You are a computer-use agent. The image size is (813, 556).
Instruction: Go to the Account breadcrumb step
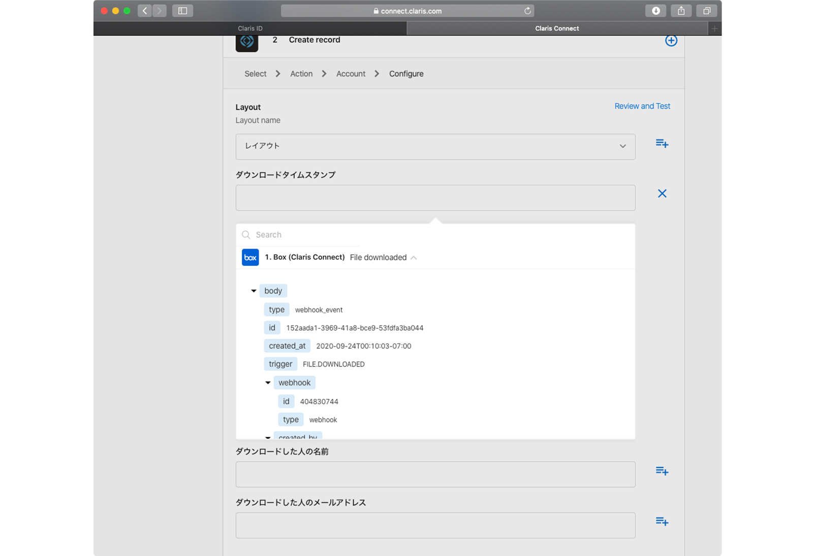pos(351,74)
